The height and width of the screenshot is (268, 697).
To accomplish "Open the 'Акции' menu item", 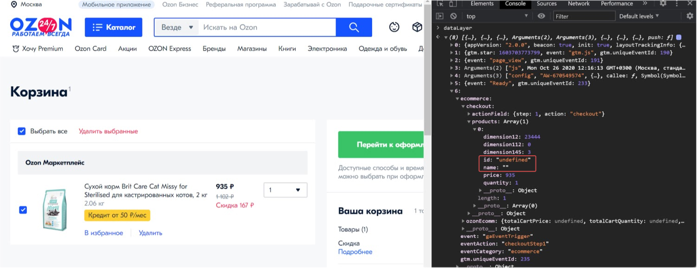I will coord(127,49).
